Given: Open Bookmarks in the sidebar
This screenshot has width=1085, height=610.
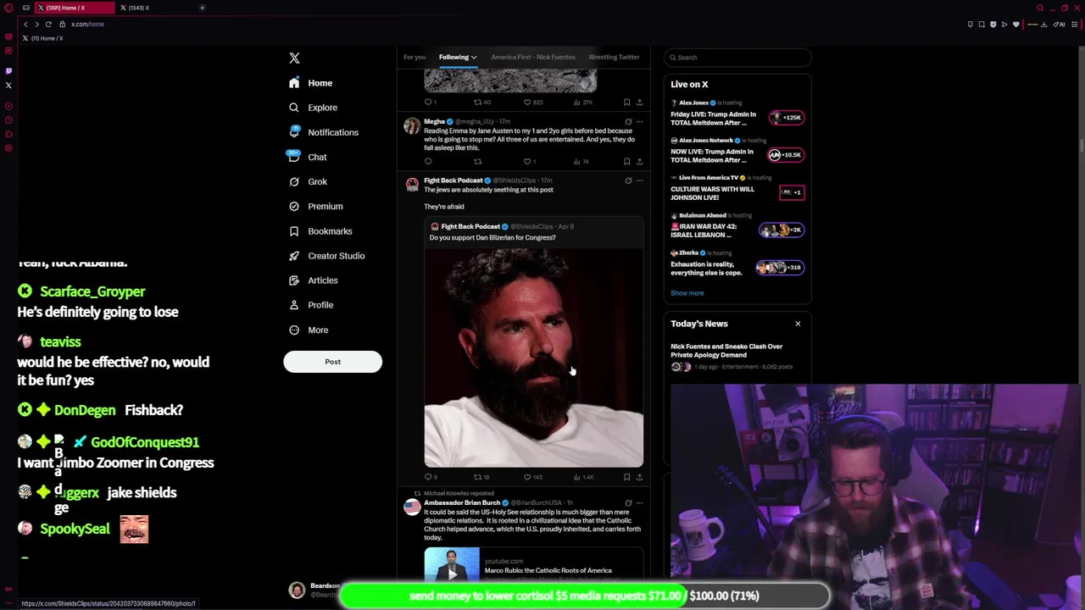Looking at the screenshot, I should click(320, 230).
